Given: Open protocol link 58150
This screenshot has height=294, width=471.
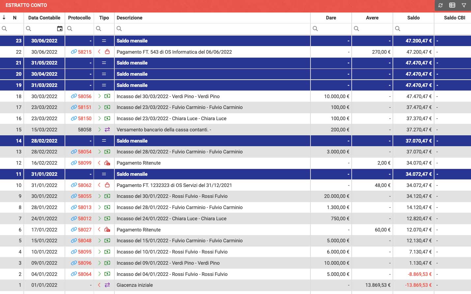Looking at the screenshot, I should pyautogui.click(x=85, y=119).
